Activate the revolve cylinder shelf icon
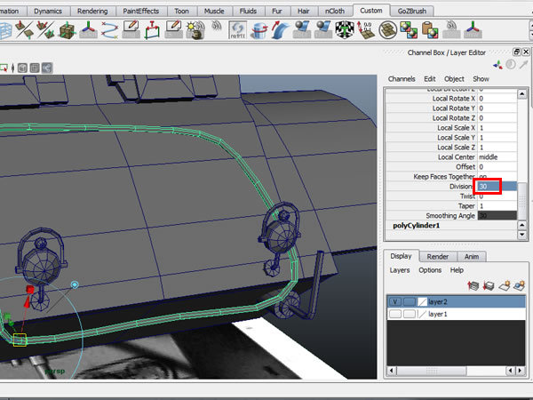The width and height of the screenshot is (533, 400). pyautogui.click(x=259, y=30)
